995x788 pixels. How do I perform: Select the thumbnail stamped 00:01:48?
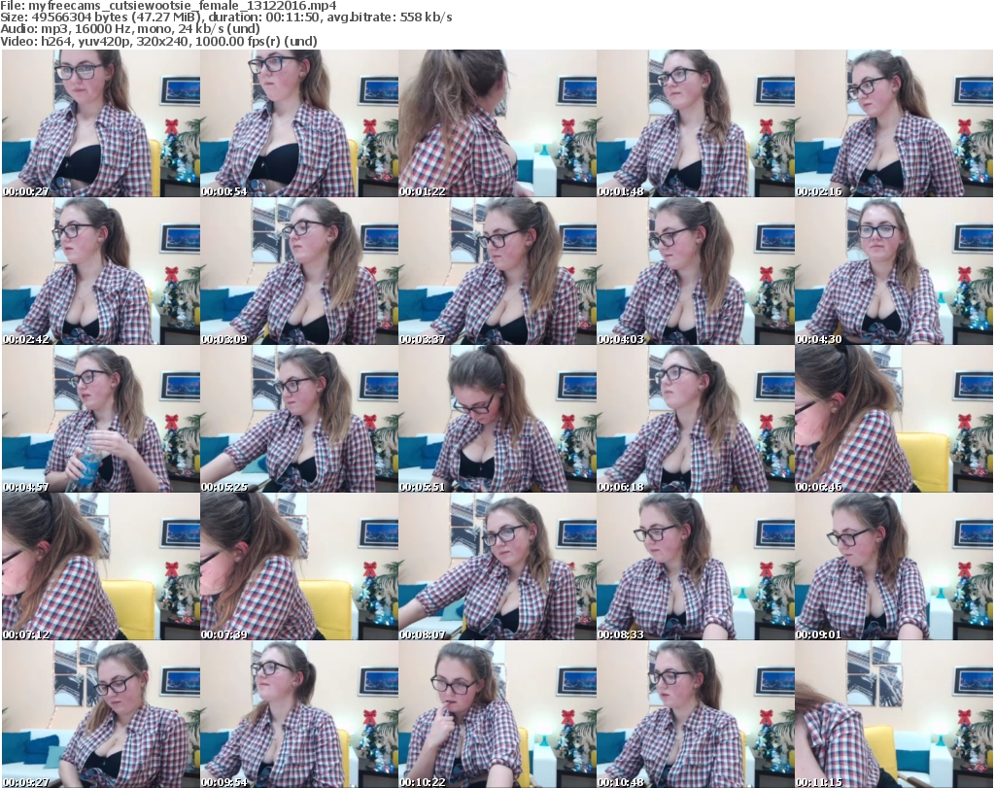(x=696, y=123)
